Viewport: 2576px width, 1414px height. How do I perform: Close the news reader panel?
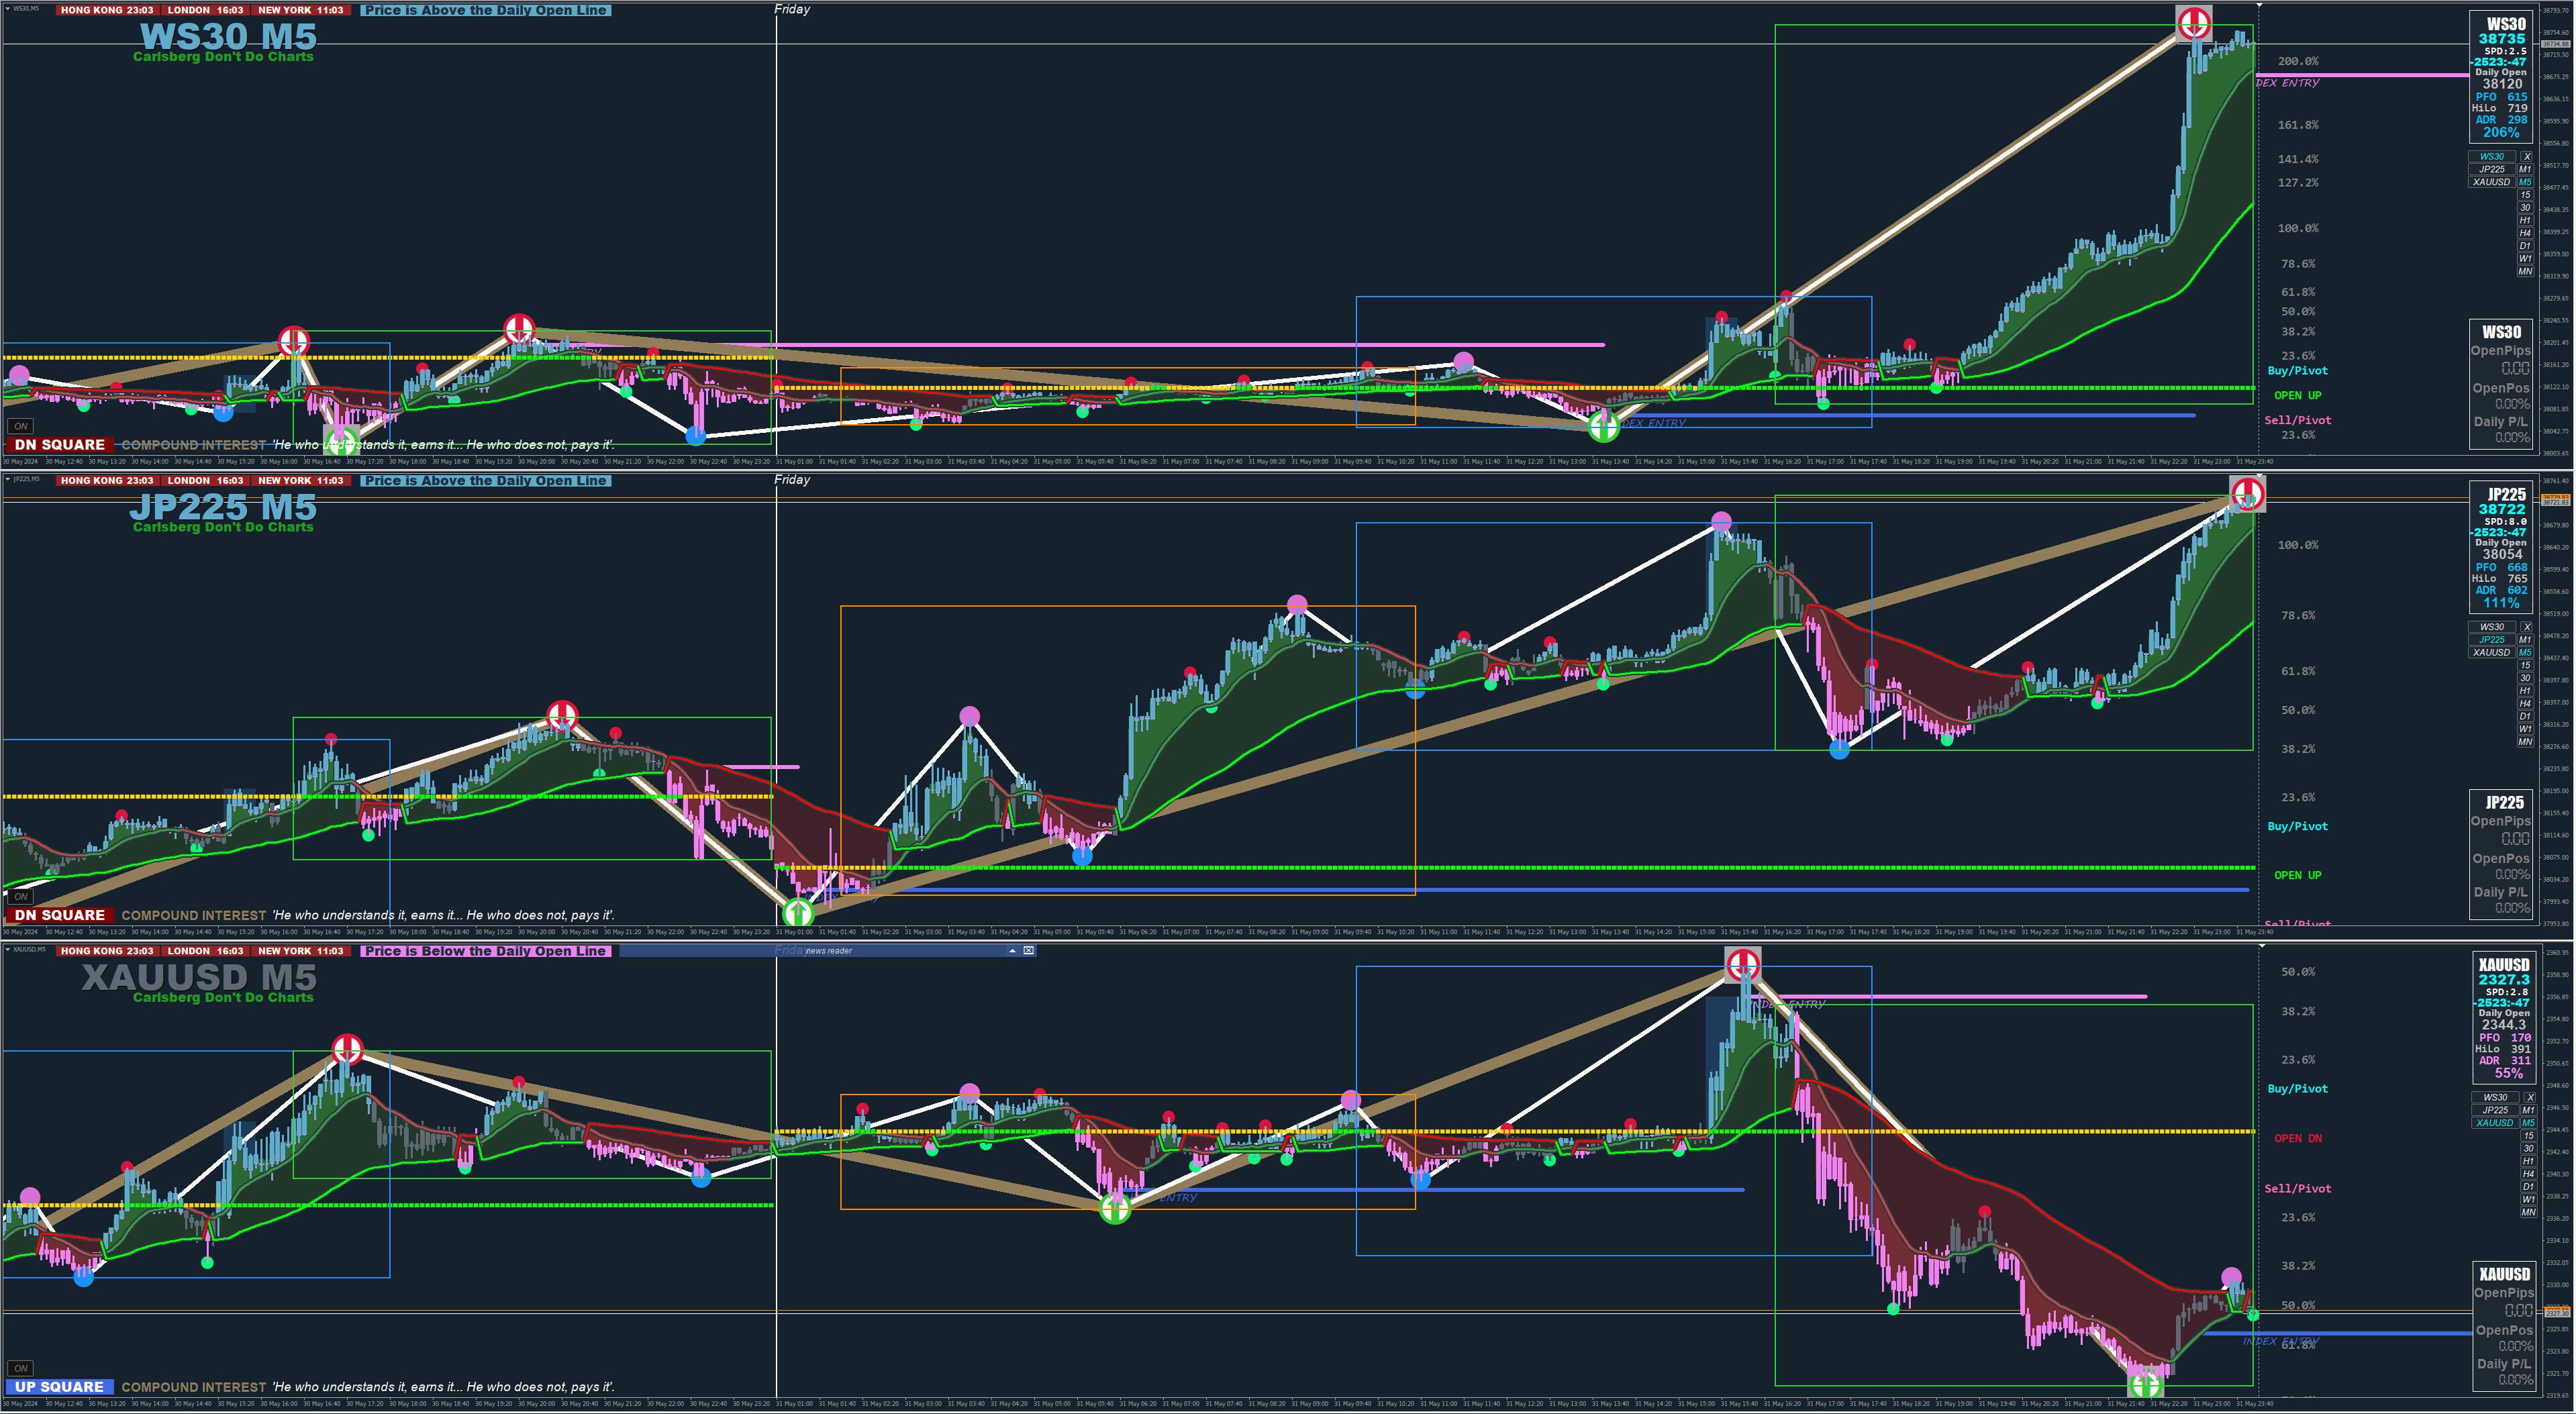point(1028,951)
